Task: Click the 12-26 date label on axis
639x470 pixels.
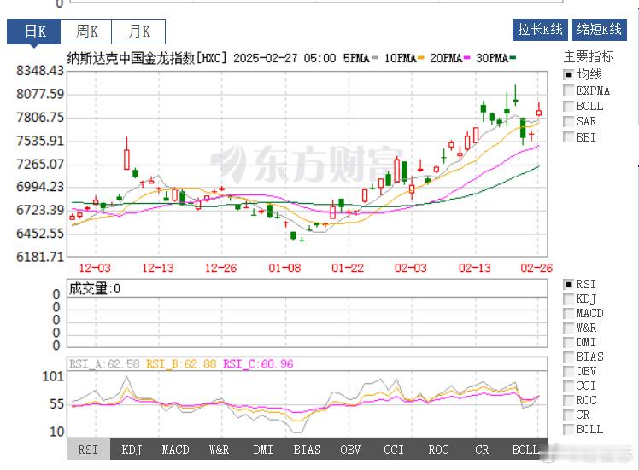Action: coord(221,268)
